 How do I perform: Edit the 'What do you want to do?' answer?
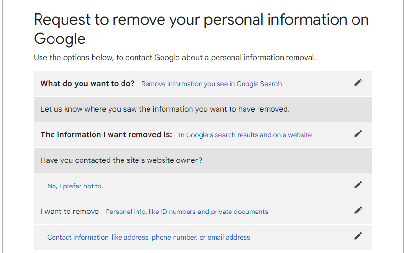click(358, 82)
